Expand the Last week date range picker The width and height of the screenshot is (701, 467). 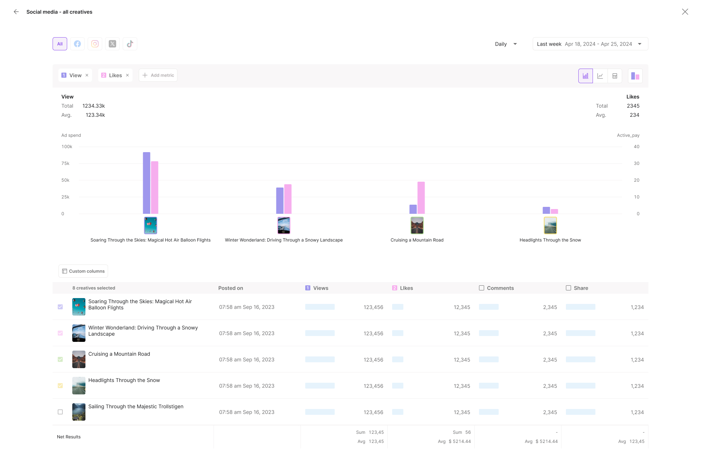coord(590,44)
